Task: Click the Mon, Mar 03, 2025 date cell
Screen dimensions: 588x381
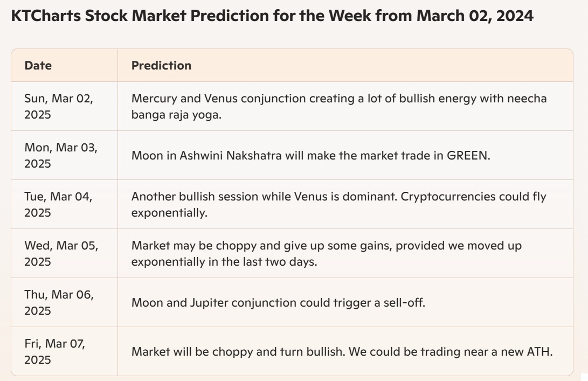Action: 65,155
